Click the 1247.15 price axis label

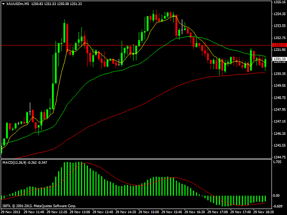[280, 121]
